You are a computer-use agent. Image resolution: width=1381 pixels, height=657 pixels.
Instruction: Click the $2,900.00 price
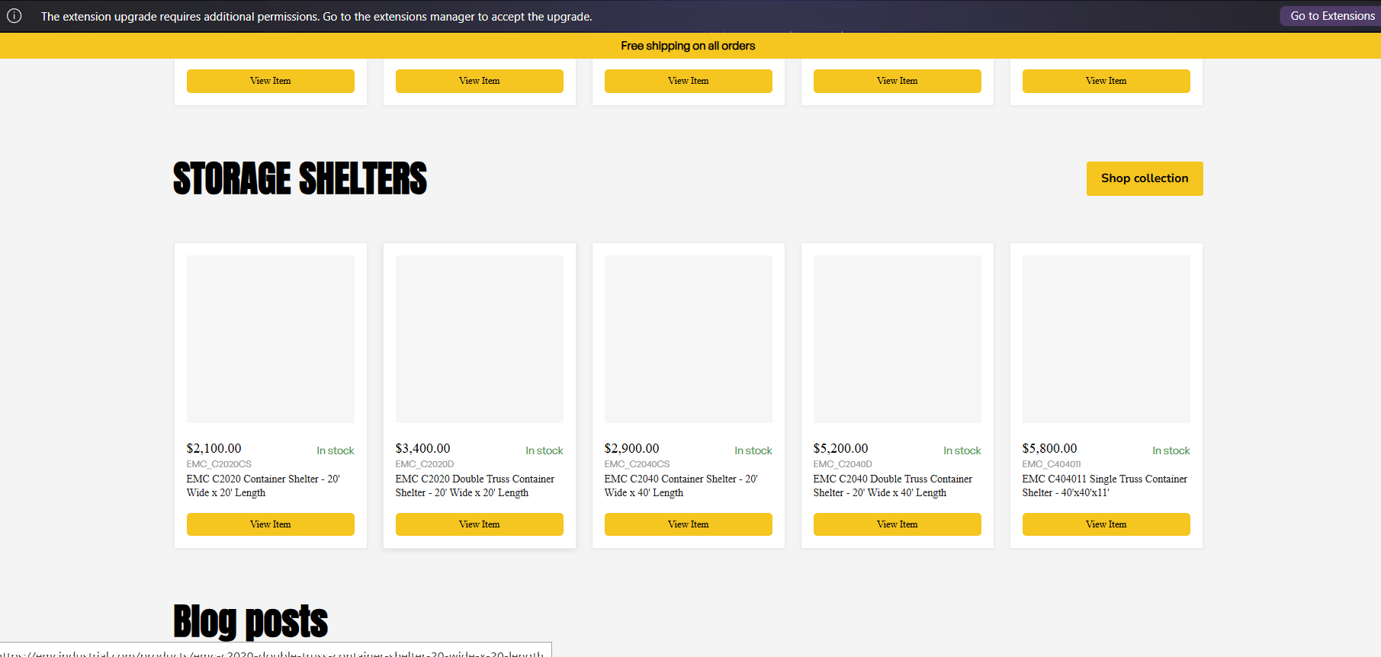click(632, 449)
